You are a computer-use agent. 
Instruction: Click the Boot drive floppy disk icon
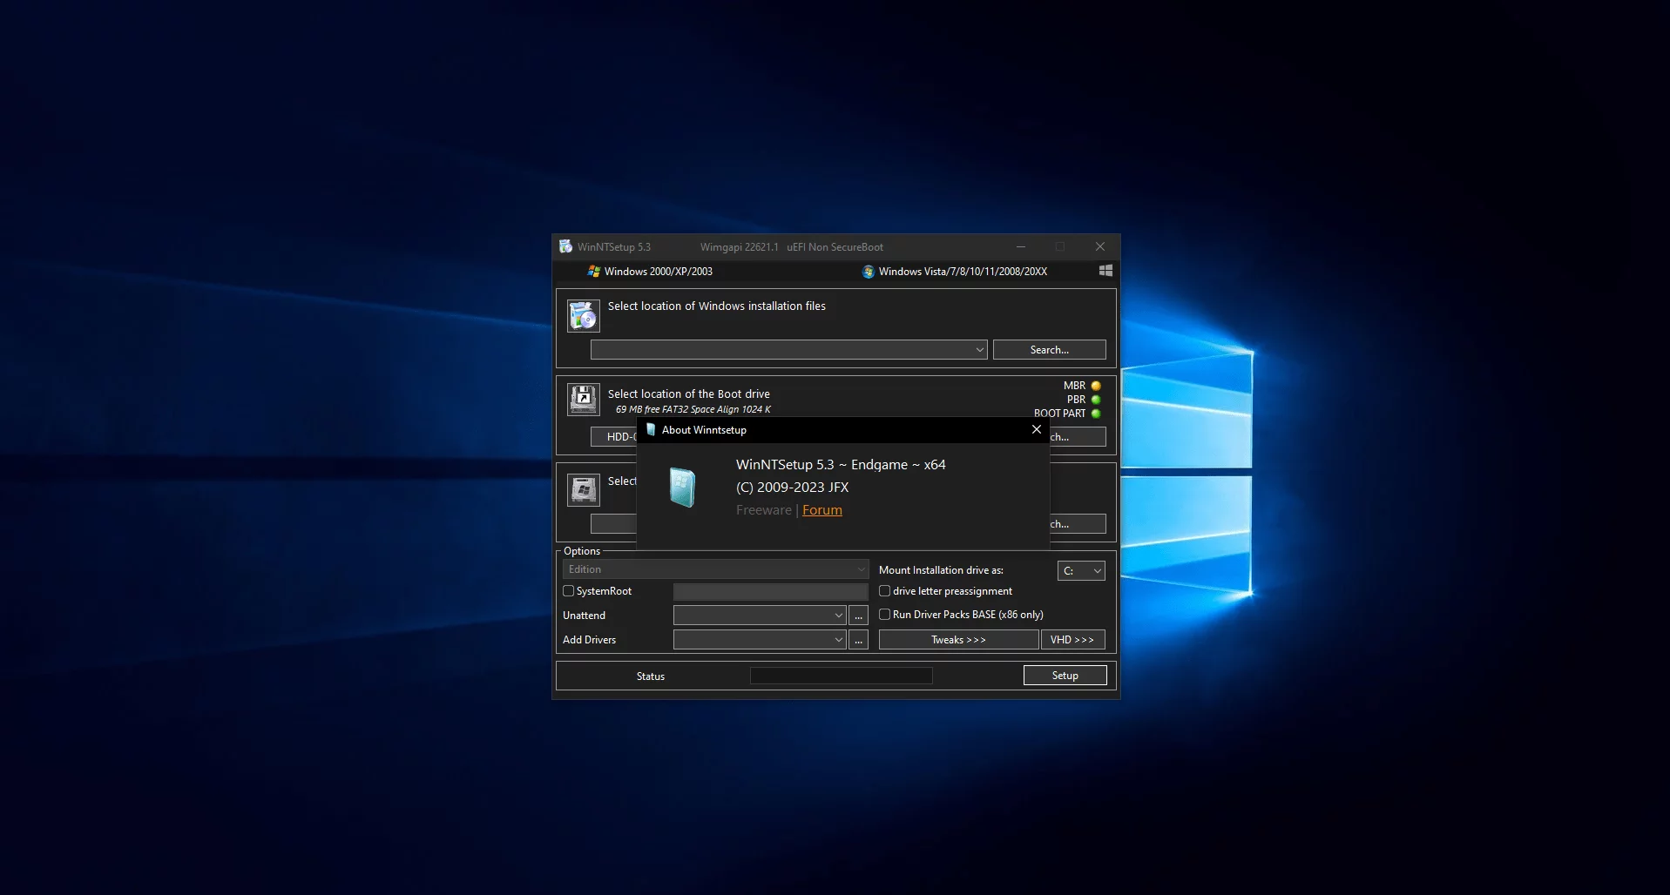[x=583, y=399]
